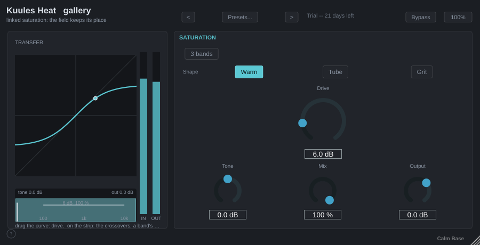Click the Trial -- 21 days left text
The width and height of the screenshot is (480, 245).
[330, 15]
